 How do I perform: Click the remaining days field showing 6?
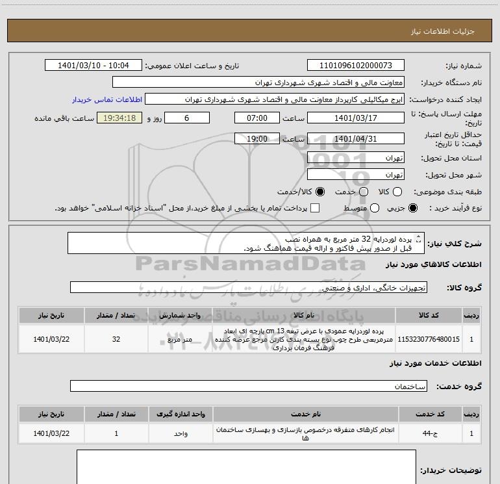(187, 118)
